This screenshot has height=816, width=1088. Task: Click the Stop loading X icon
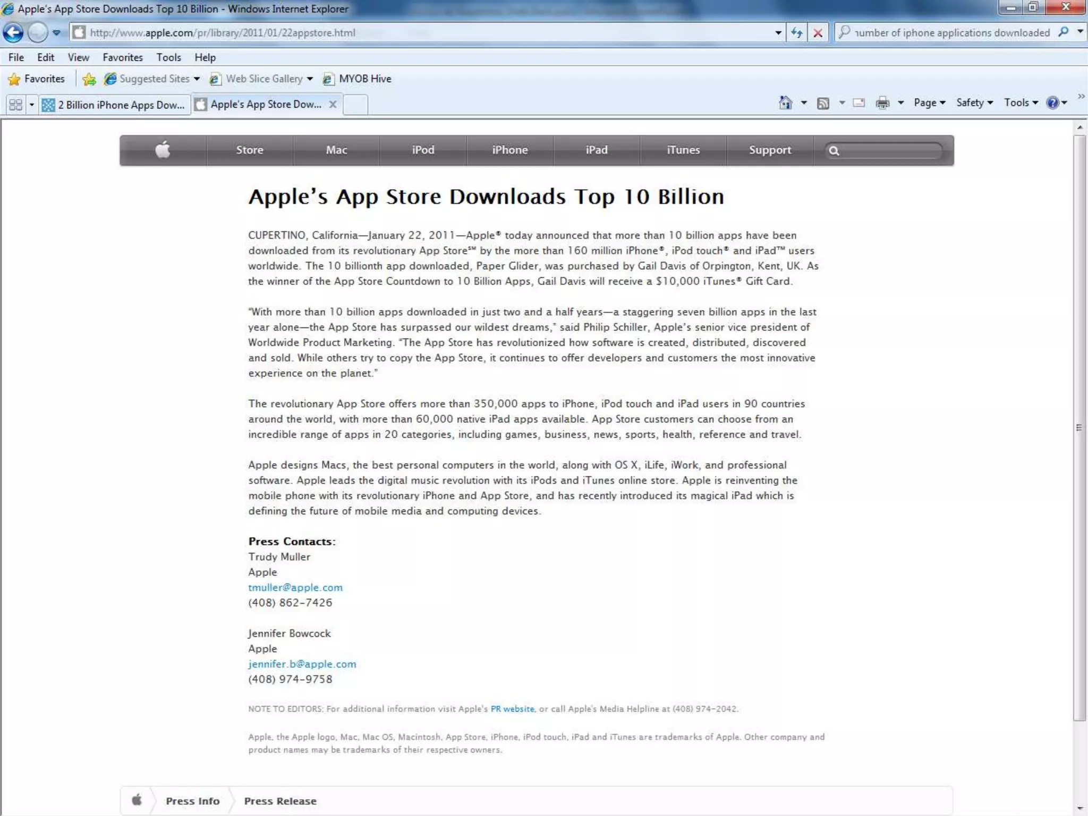click(818, 33)
